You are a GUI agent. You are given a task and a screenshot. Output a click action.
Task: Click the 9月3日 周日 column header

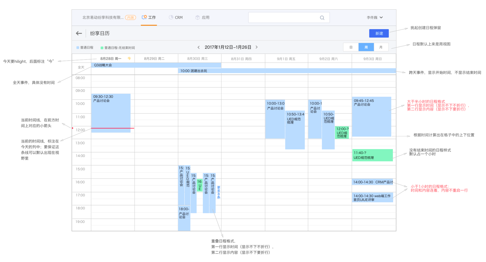373,59
